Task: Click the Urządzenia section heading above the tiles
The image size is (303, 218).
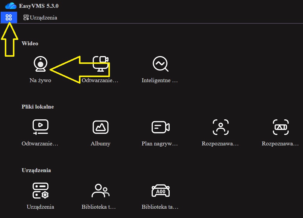Action: tap(36, 170)
